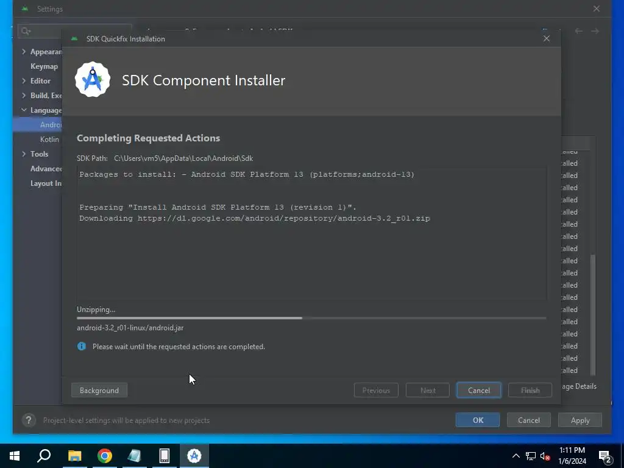This screenshot has height=468, width=624.
Task: Select Layout Inspector in the settings tree
Action: (46, 183)
